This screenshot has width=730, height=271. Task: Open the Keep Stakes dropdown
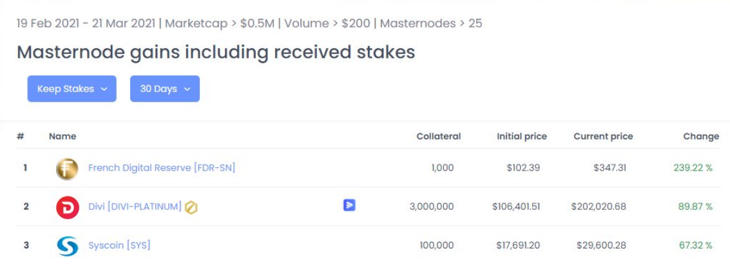coord(72,89)
